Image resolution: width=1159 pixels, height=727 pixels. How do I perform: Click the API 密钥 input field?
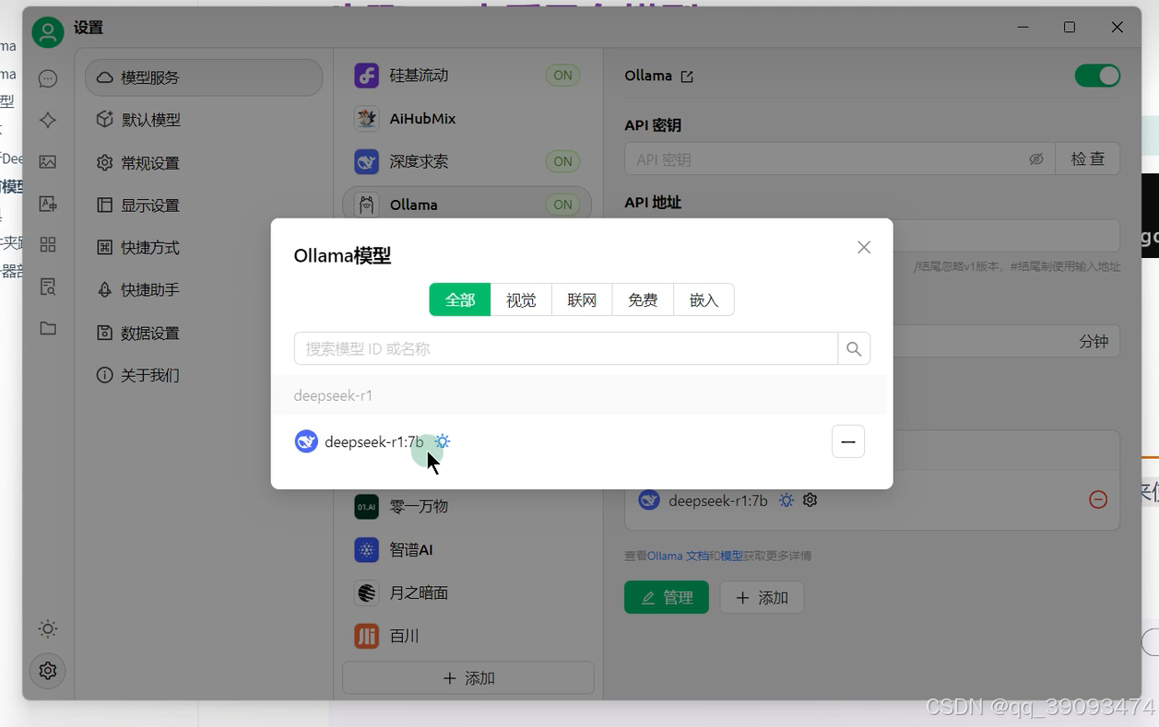[x=840, y=159]
